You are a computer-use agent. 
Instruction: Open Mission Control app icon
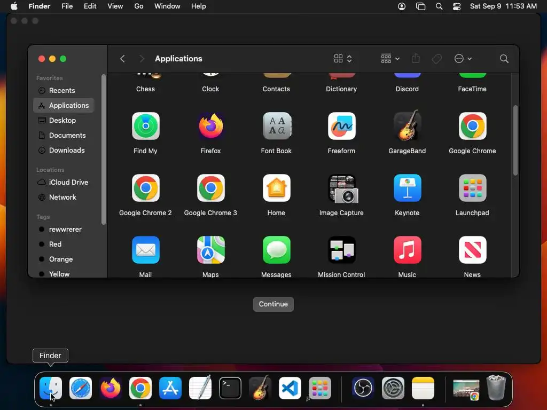(341, 250)
